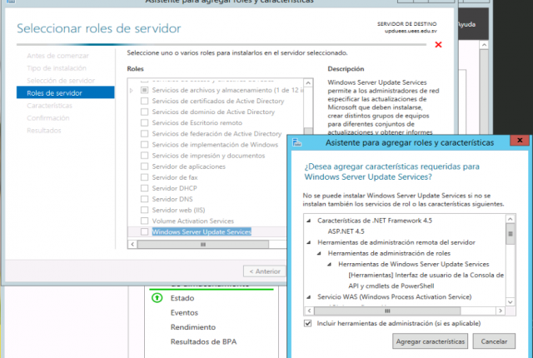Check Servidor de aplicaciones role
533x358 pixels.
(144, 166)
